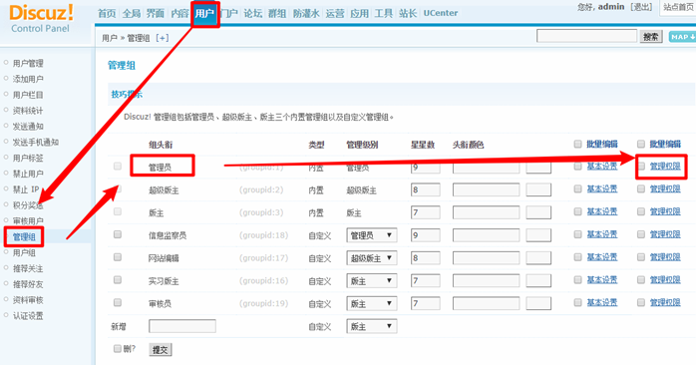Click the 提交 submit button
Image resolution: width=697 pixels, height=366 pixels.
click(x=160, y=350)
